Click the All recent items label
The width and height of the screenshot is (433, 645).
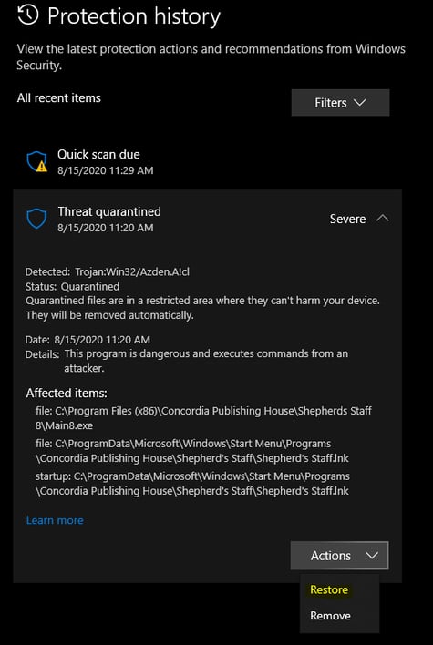pyautogui.click(x=59, y=97)
